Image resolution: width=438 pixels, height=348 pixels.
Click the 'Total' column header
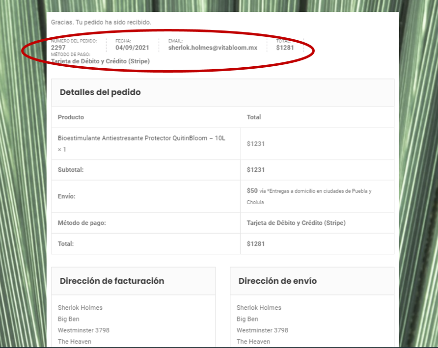[x=254, y=117]
